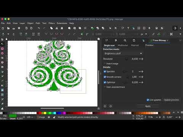
Task: Open the File menu
Action: pos(3,23)
